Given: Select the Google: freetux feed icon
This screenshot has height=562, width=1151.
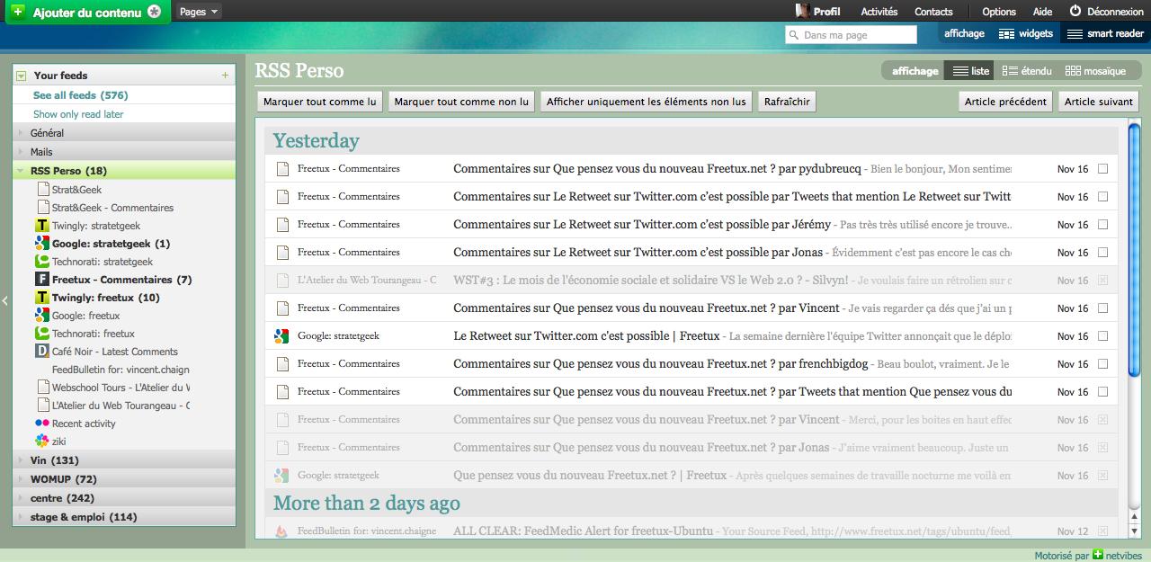Looking at the screenshot, I should (41, 316).
